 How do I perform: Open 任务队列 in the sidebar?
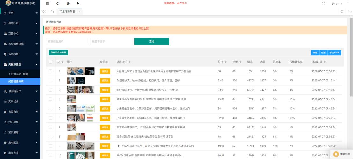point(20,23)
